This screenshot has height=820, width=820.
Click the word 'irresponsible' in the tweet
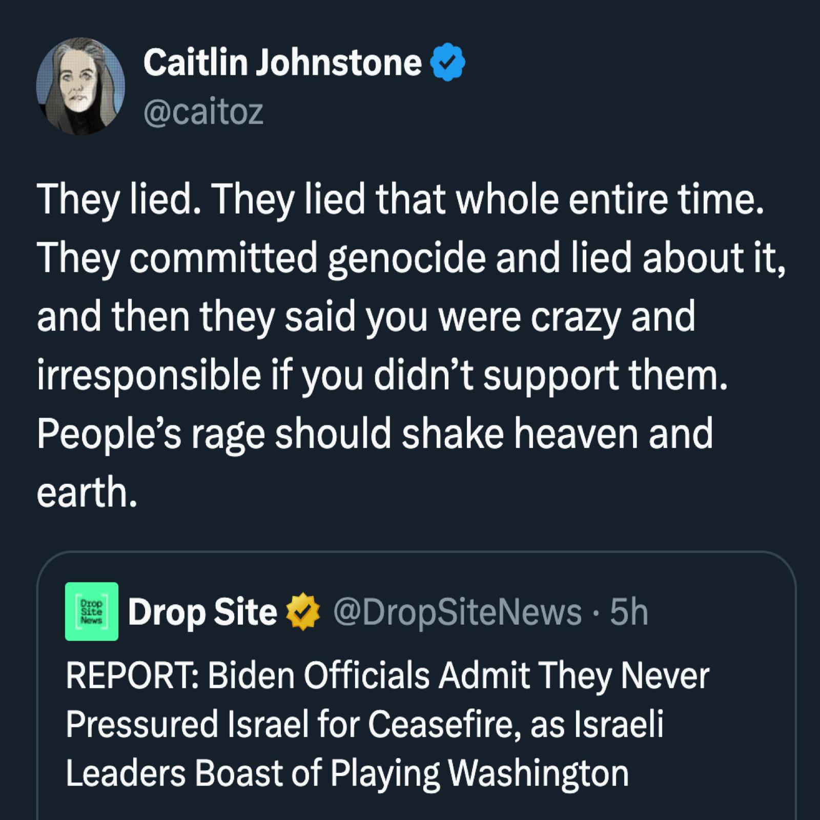[x=147, y=376]
